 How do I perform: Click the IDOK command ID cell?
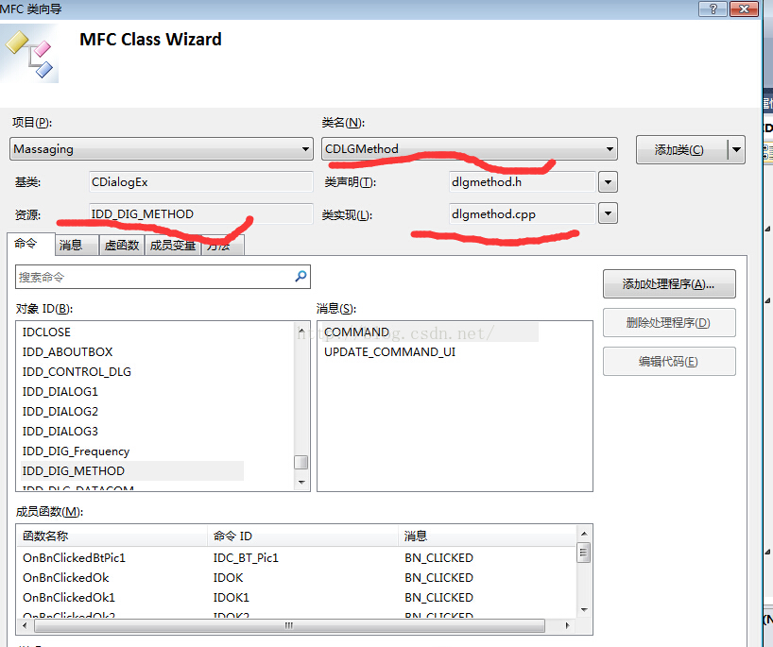(x=229, y=577)
